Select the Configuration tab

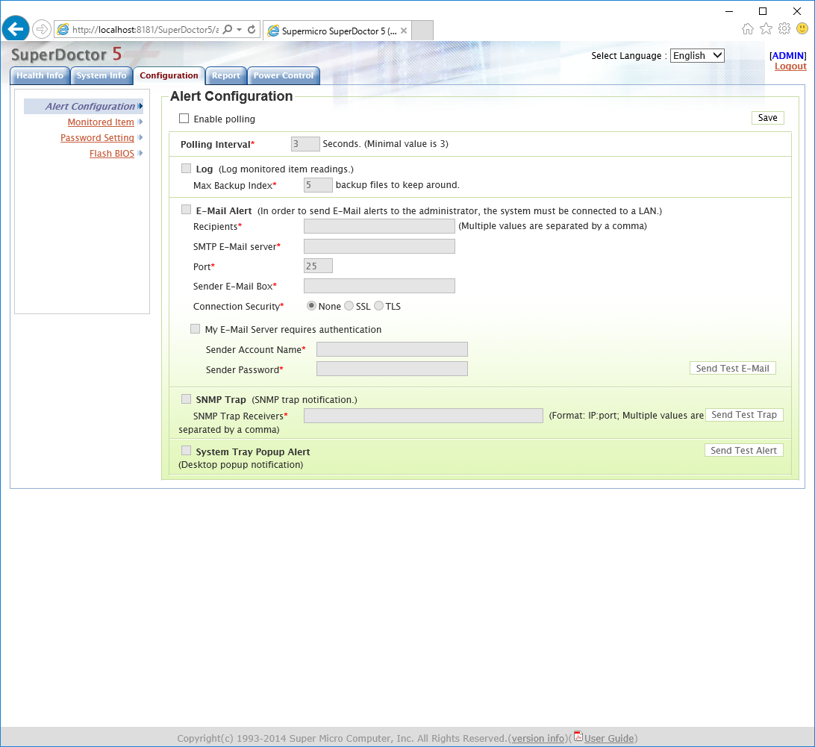pos(169,76)
